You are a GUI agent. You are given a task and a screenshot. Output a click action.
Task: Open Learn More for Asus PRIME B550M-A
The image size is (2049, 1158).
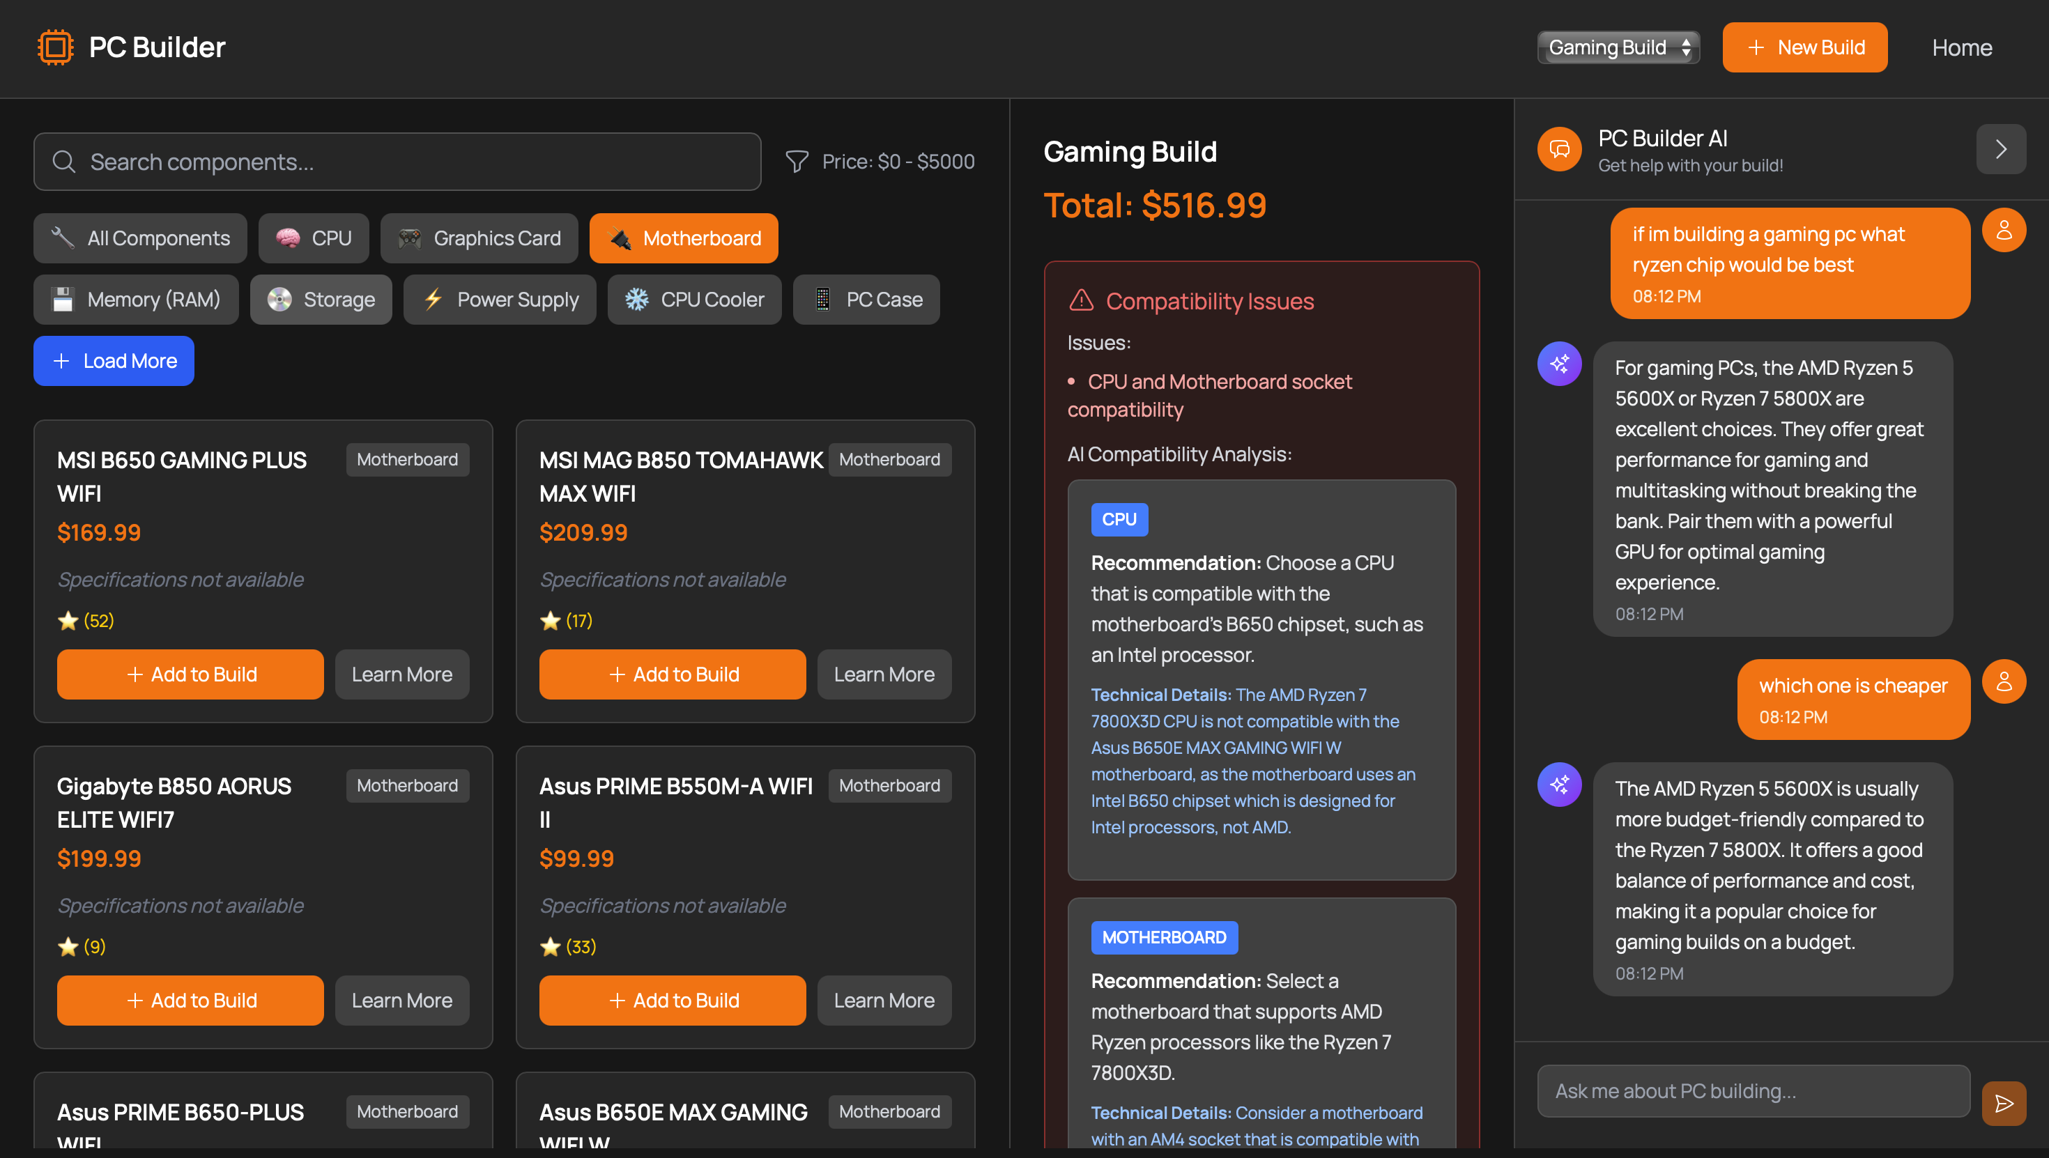(x=884, y=1001)
